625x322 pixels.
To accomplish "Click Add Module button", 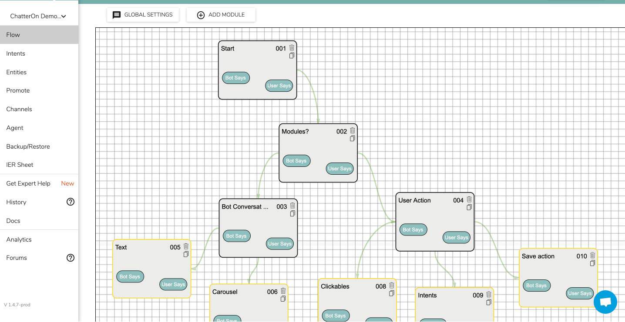I will point(221,15).
